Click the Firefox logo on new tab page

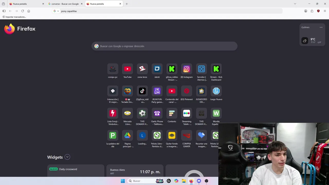click(20, 29)
